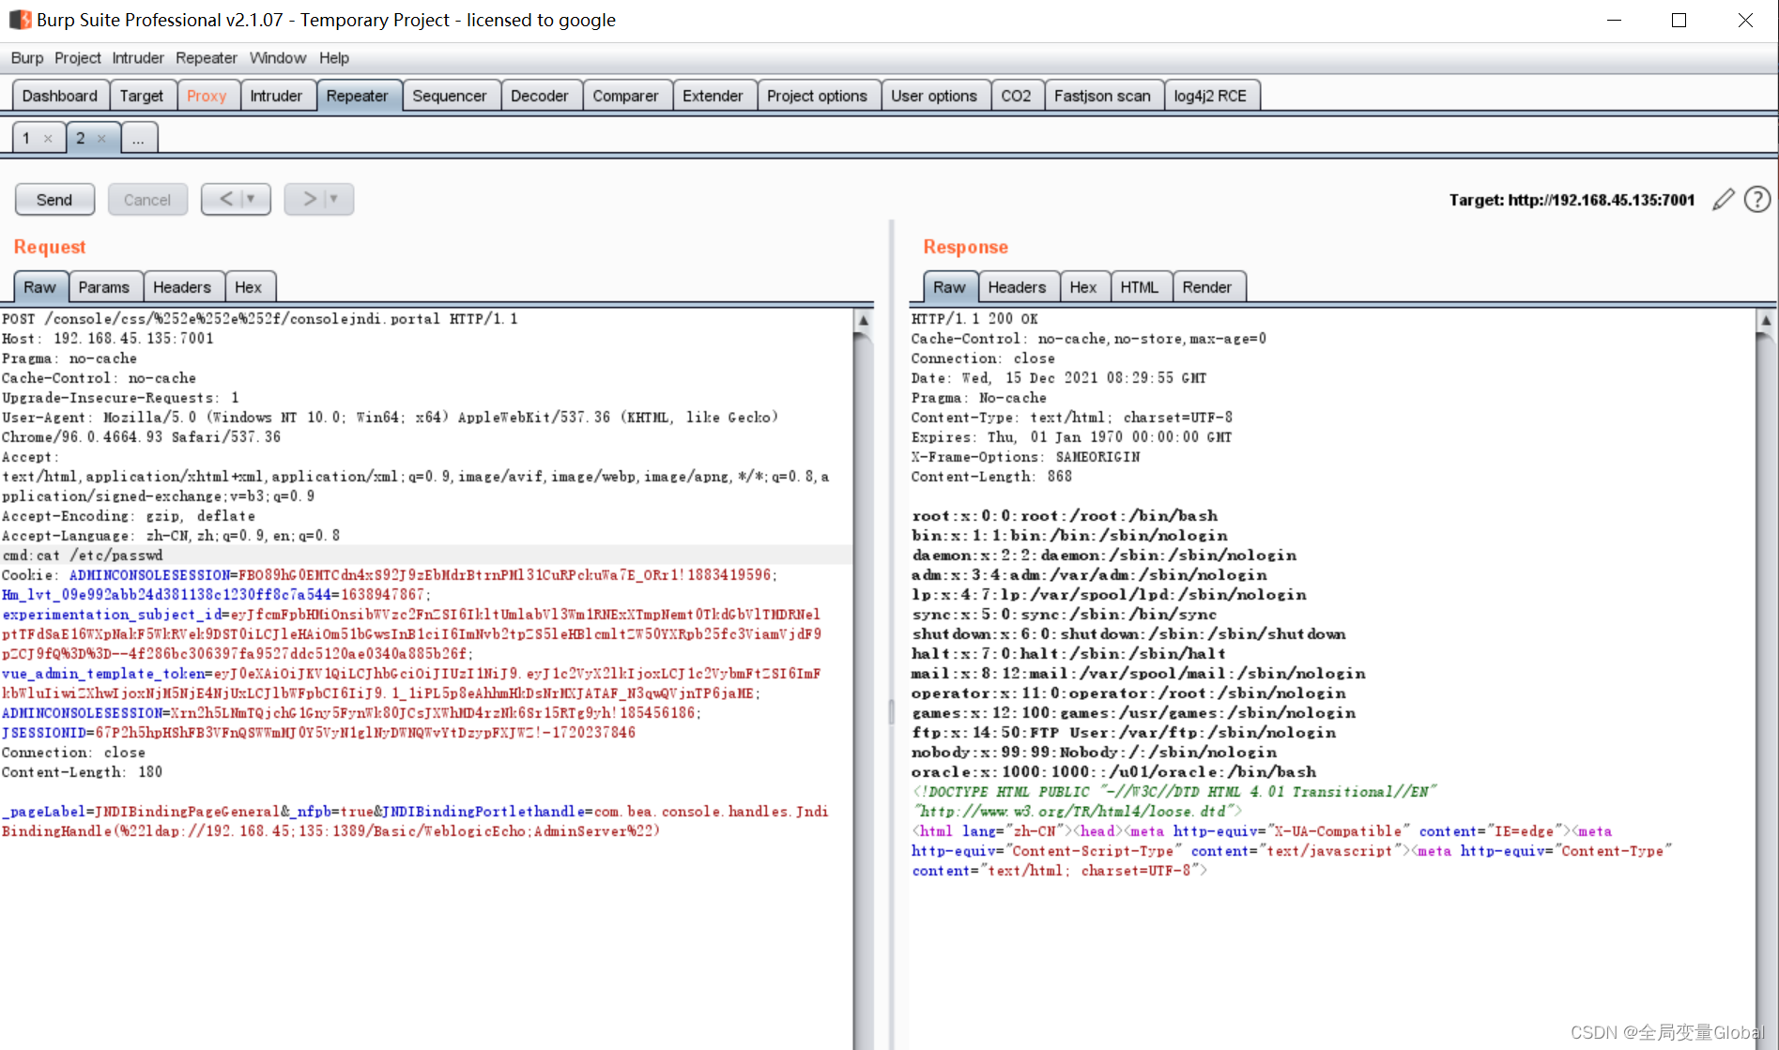Switch to the Dashboard tab
The height and width of the screenshot is (1050, 1779).
coord(60,96)
